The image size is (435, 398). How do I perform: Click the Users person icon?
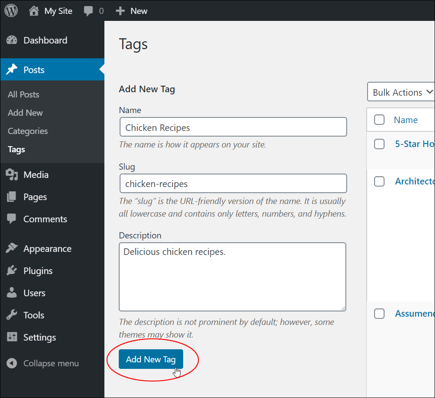click(x=12, y=293)
